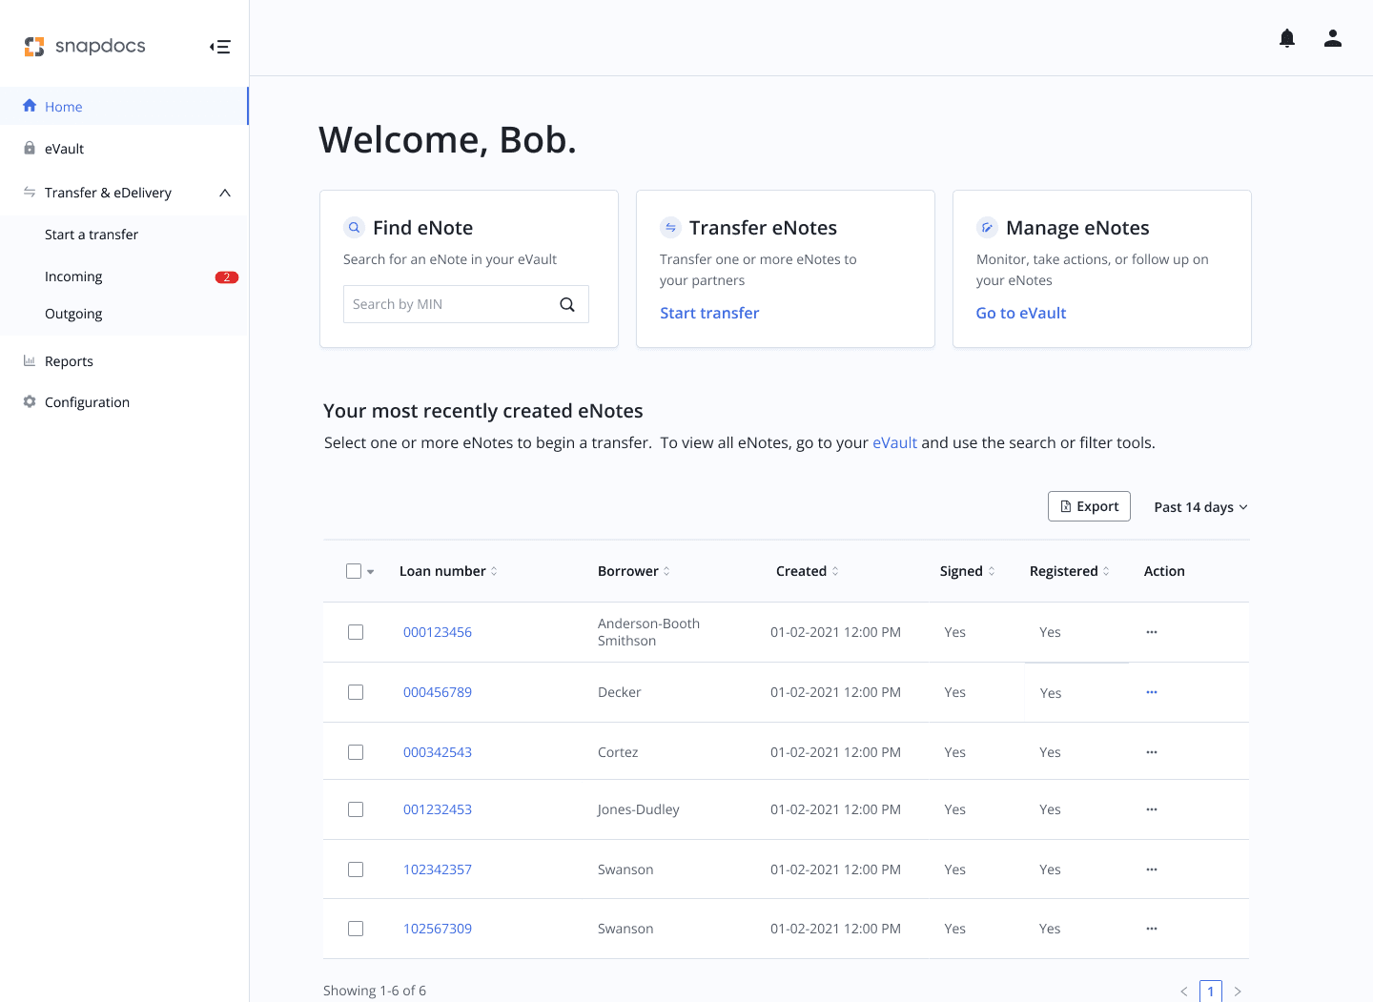Open notifications bell
Viewport: 1373px width, 1002px height.
tap(1287, 38)
